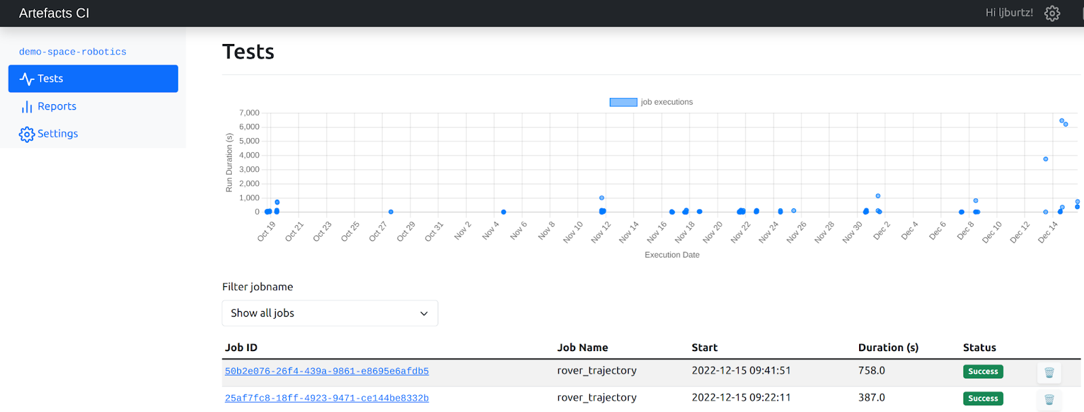1084x412 pixels.
Task: Click rover_trajectory in the 50b2e076 row
Action: click(x=597, y=371)
